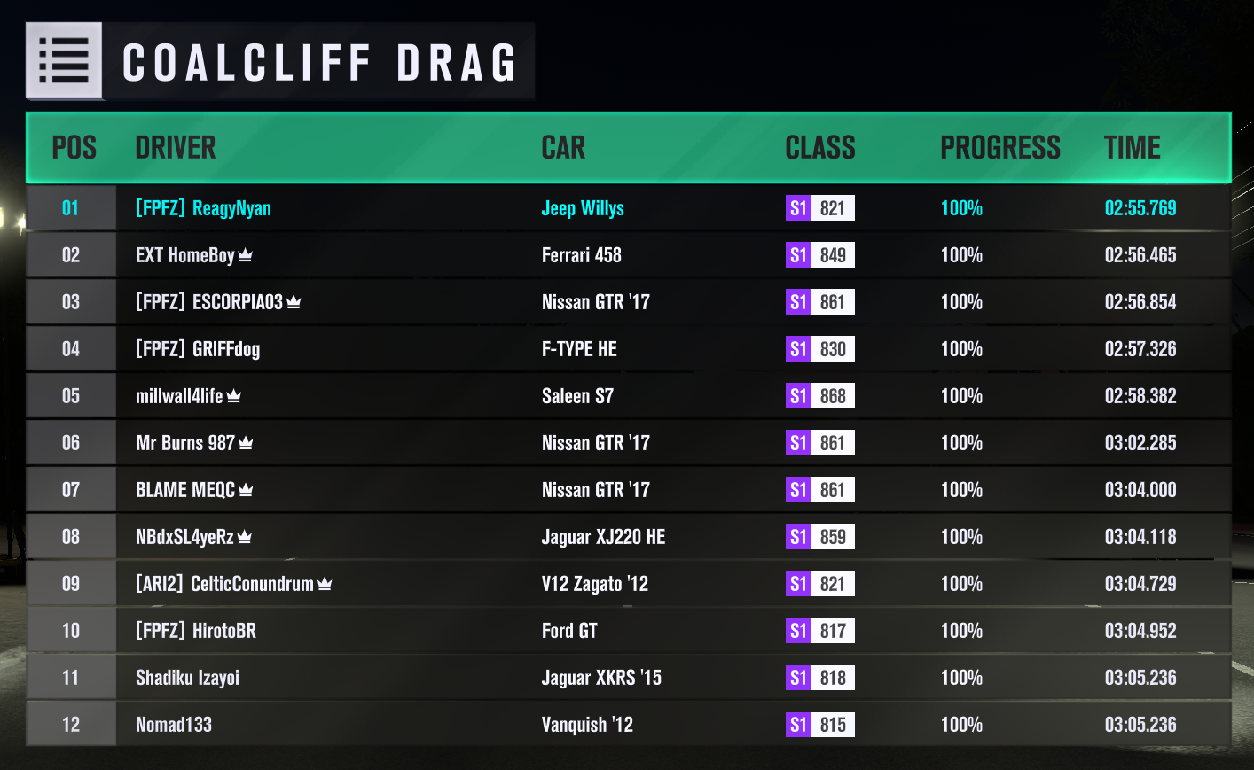Screen dimensions: 1254x770
Task: Click the S1 815 class badge for Vanquish '12
Action: coord(820,725)
